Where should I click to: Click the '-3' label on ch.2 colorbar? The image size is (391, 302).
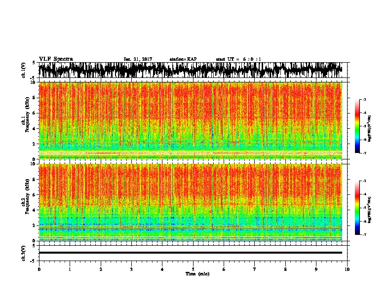coord(364,181)
